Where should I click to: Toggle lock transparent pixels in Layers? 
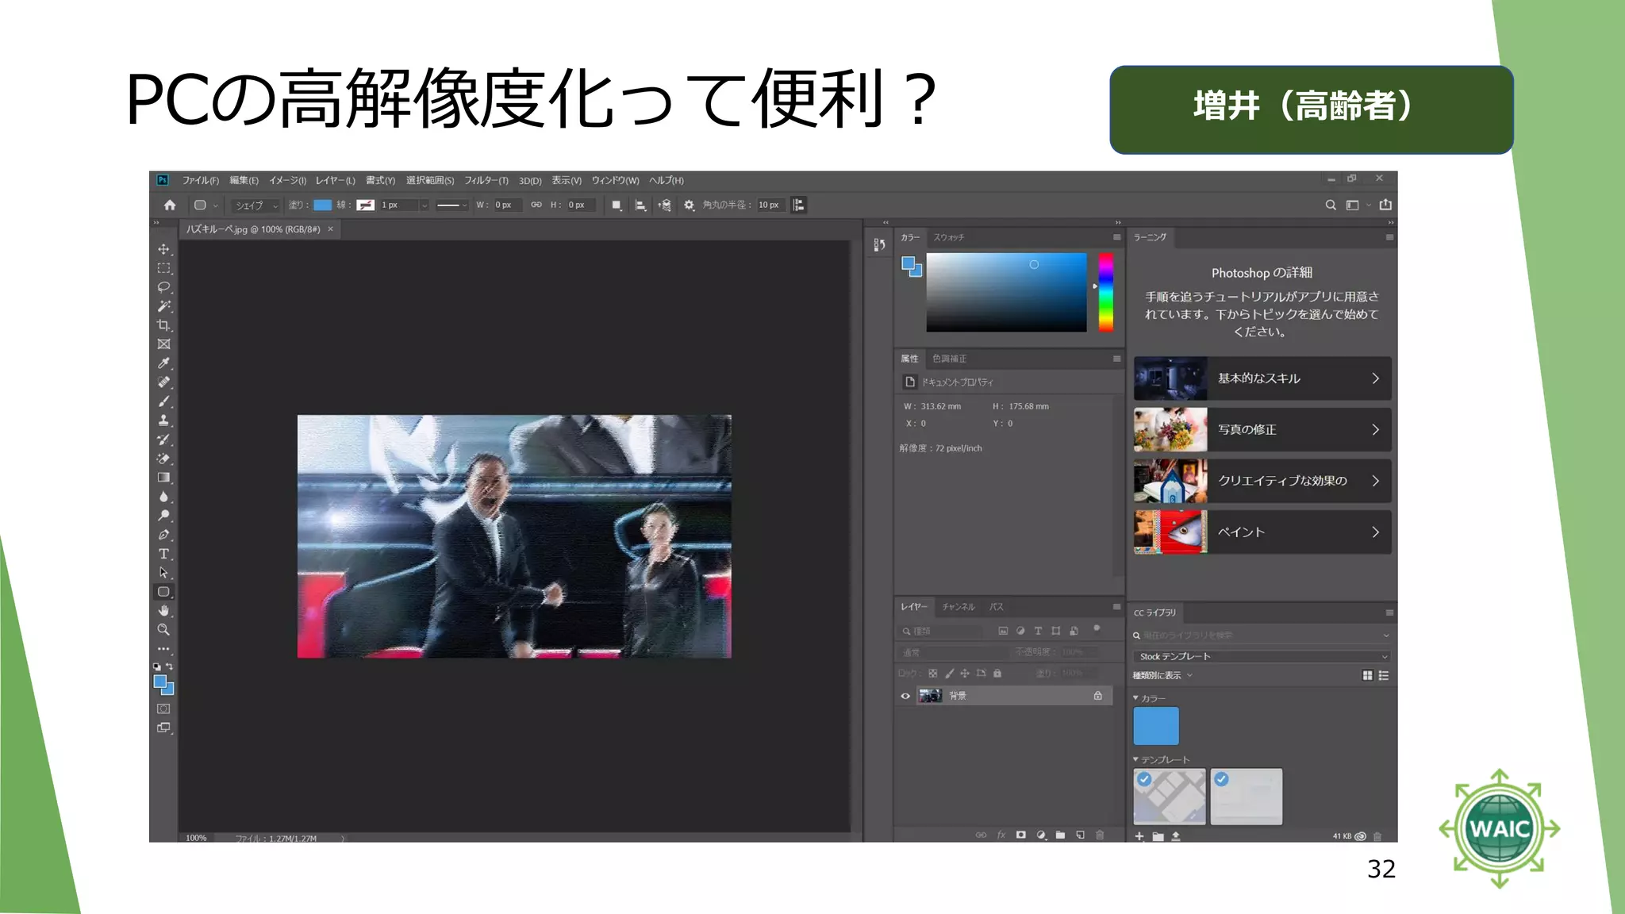933,674
